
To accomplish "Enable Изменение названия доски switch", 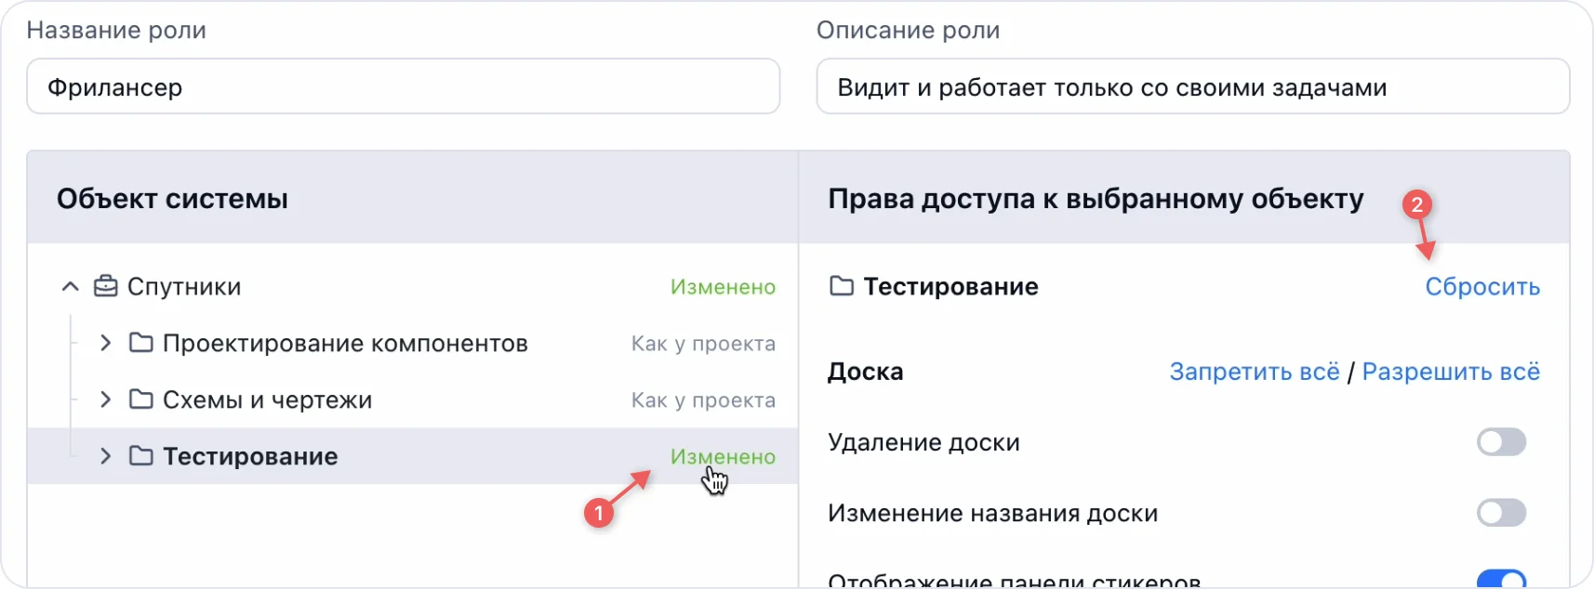I will (1501, 513).
